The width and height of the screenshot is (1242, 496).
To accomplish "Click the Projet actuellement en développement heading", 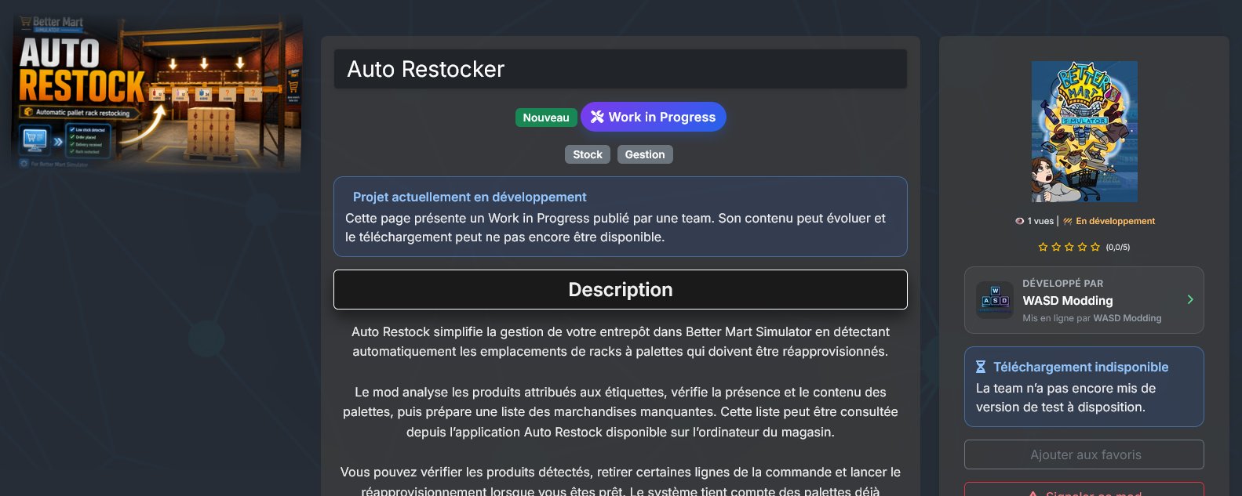I will (x=470, y=197).
